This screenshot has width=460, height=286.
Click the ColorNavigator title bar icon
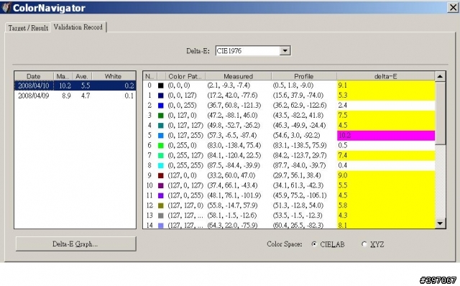coord(6,7)
